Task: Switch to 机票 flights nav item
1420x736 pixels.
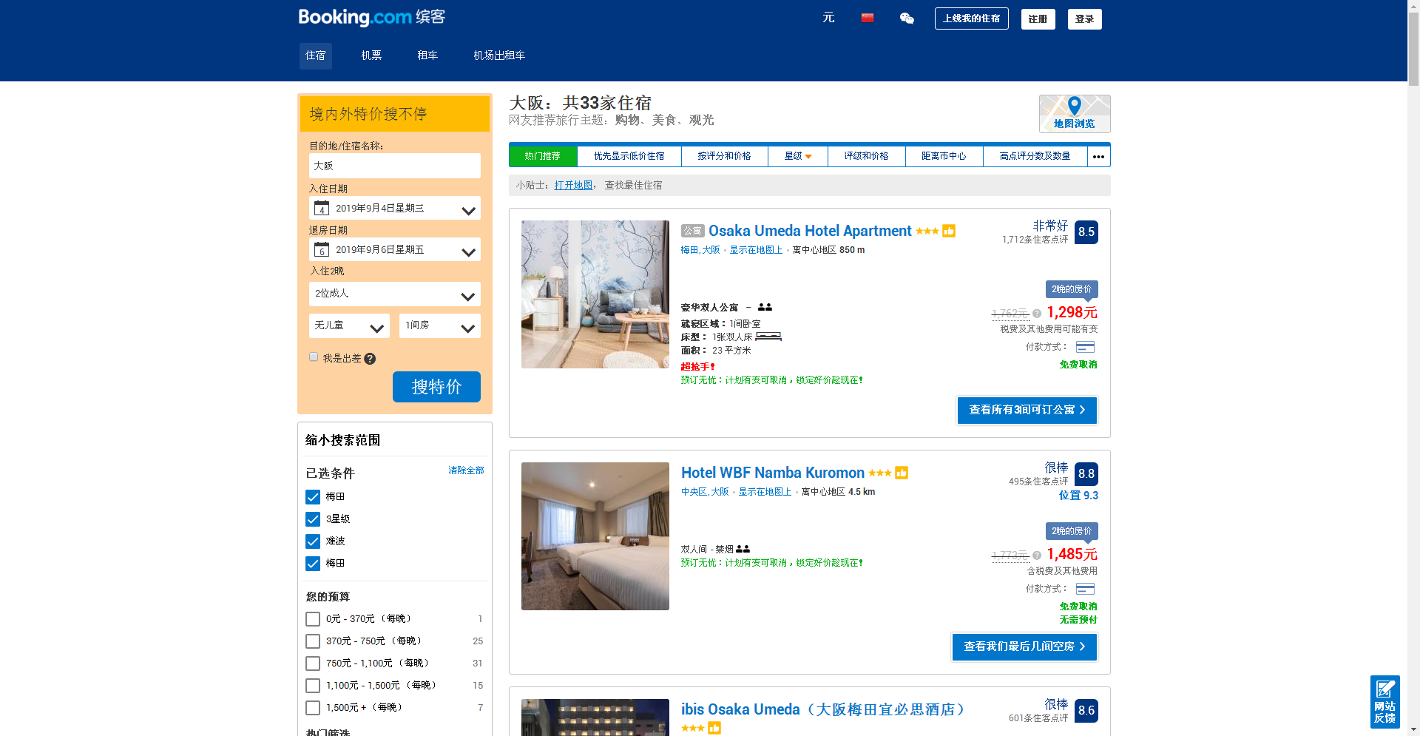Action: (x=371, y=55)
